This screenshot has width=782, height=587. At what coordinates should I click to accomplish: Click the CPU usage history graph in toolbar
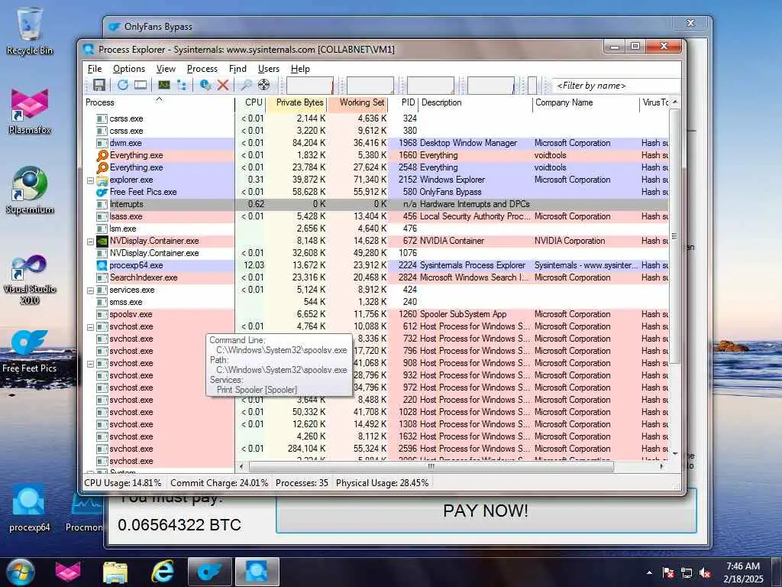(x=310, y=86)
